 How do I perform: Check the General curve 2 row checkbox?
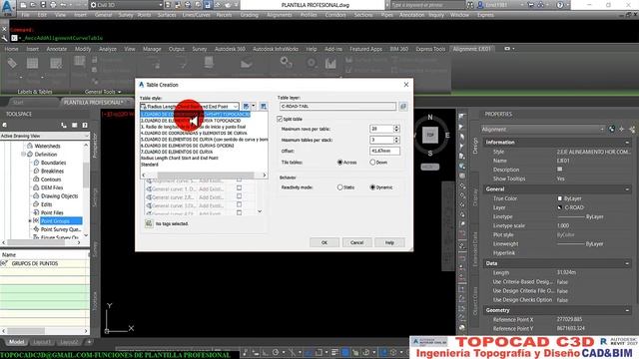click(x=239, y=196)
